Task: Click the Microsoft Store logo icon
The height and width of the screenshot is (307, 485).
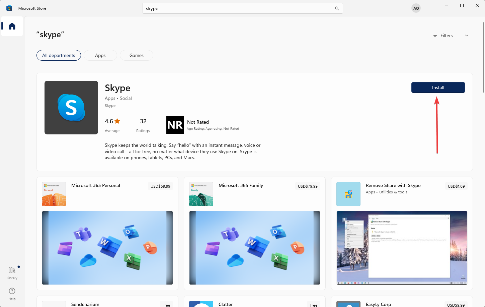Action: [9, 8]
